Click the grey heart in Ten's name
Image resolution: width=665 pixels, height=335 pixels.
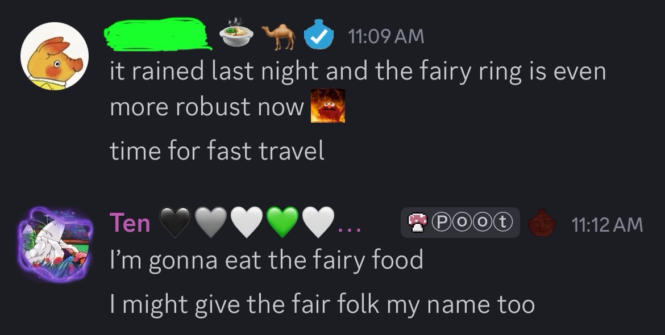tap(211, 223)
